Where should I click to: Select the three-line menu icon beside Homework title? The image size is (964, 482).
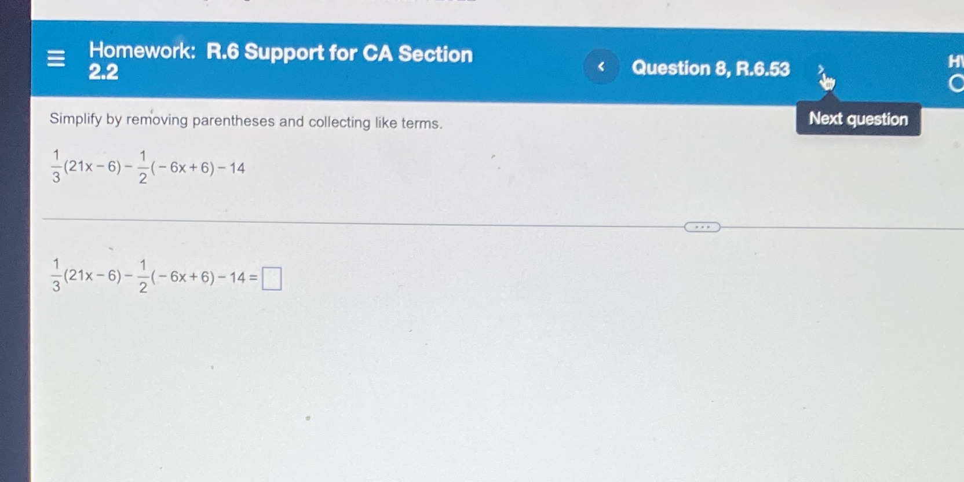(x=56, y=58)
